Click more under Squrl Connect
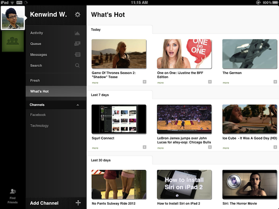Image resolution: width=279 pixels, height=209 pixels. pos(95,148)
